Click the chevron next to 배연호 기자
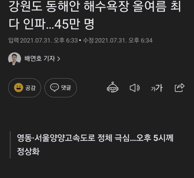 pyautogui.click(x=59, y=59)
